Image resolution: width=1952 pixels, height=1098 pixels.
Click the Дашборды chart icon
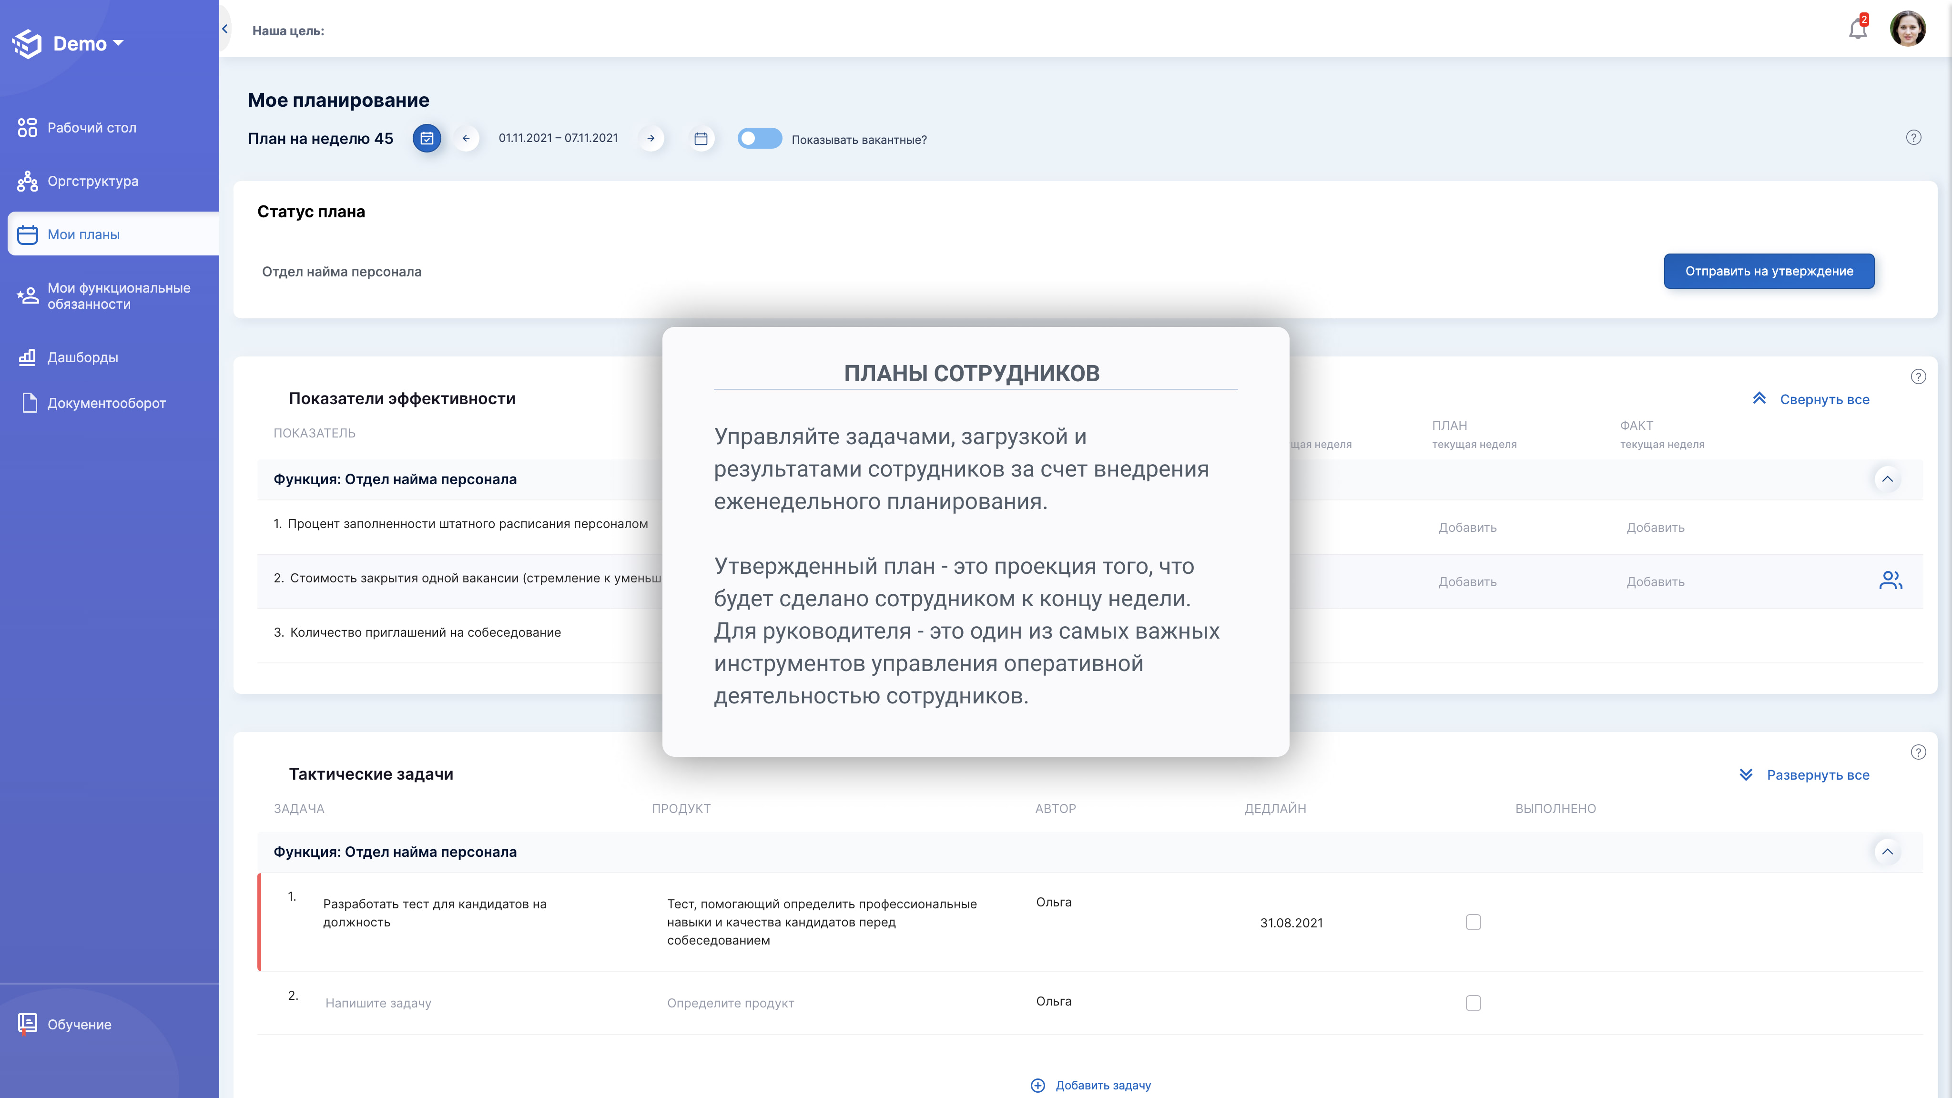[27, 357]
